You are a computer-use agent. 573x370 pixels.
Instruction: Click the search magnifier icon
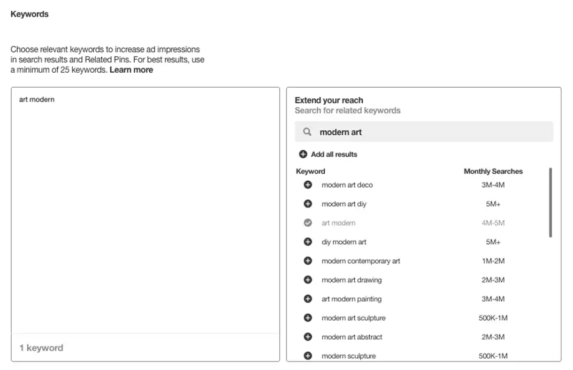click(x=307, y=132)
